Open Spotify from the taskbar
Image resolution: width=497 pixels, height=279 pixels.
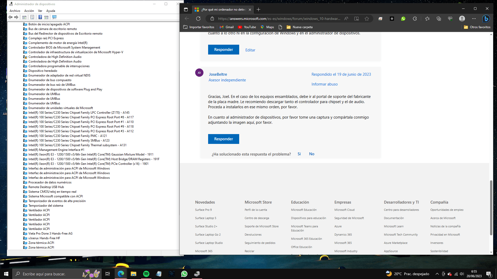pyautogui.click(x=146, y=274)
